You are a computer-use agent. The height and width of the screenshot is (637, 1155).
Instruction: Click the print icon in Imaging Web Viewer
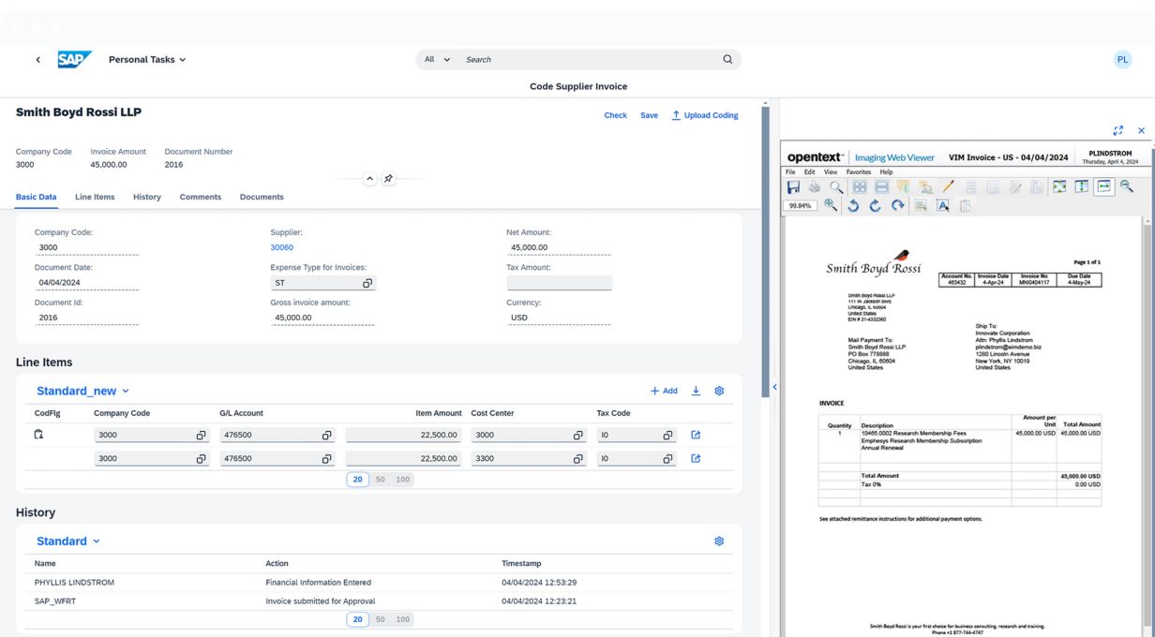pyautogui.click(x=814, y=187)
